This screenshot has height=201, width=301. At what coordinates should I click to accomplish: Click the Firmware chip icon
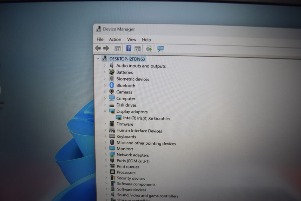click(x=112, y=124)
